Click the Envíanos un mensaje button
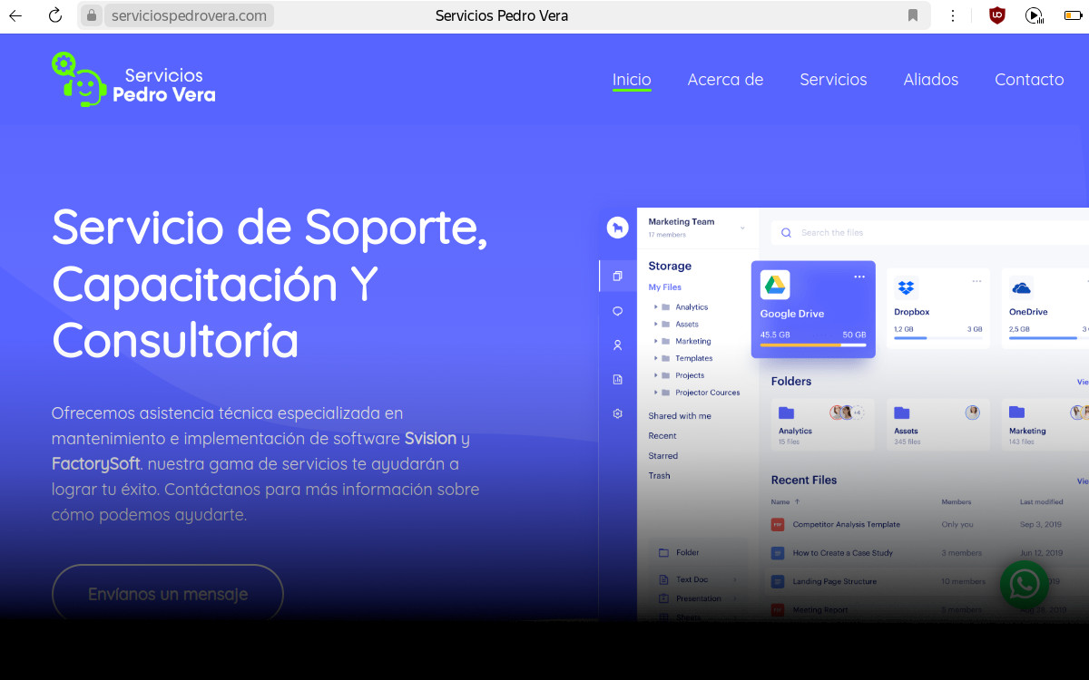Viewport: 1089px width, 680px height. point(168,595)
